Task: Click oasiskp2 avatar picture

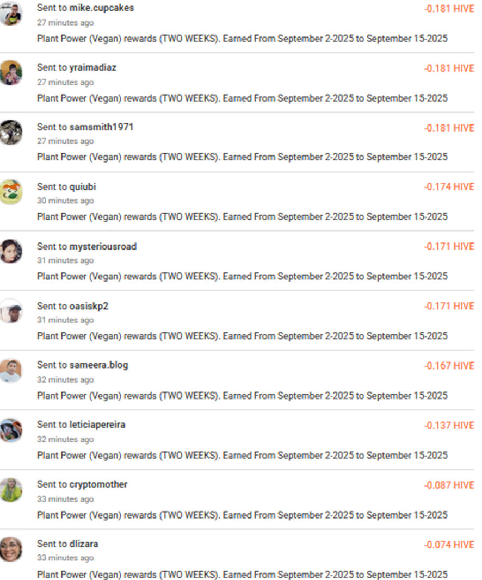Action: (11, 311)
